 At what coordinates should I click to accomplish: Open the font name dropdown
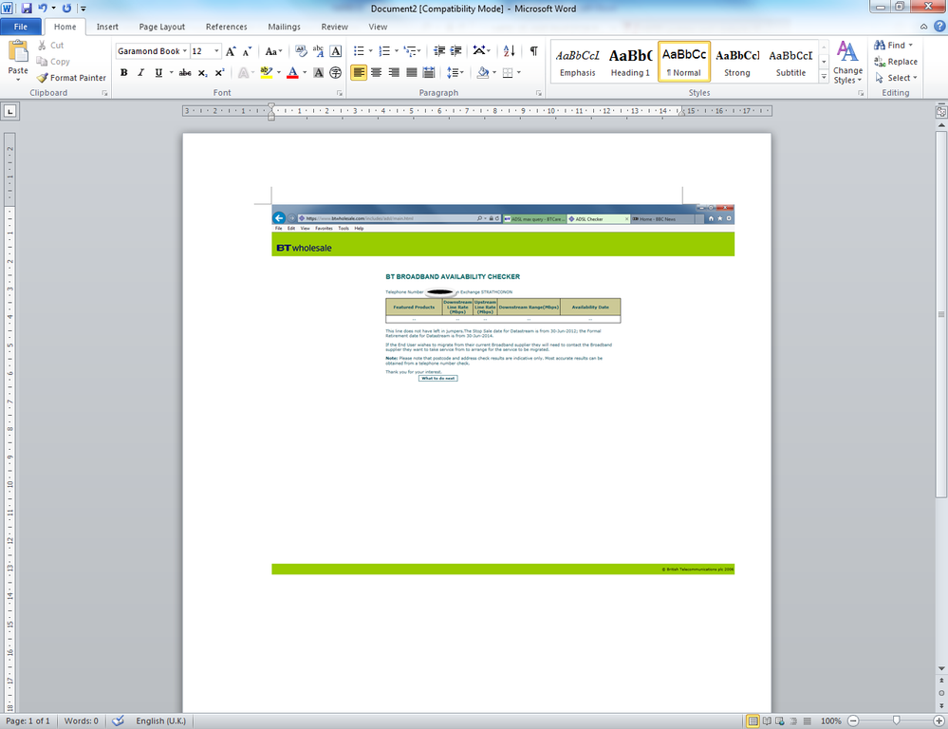185,51
